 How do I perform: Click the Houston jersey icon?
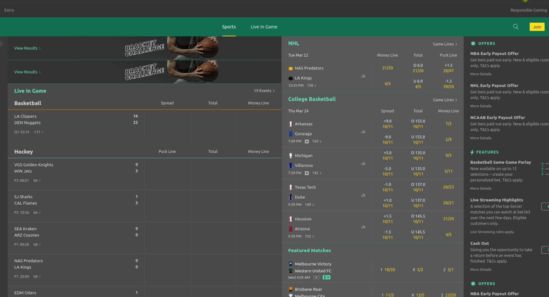[291, 219]
